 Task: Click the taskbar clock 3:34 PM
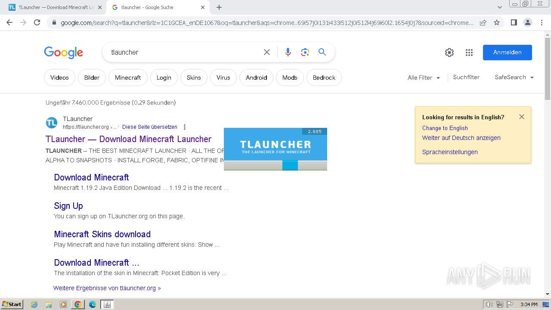click(529, 304)
